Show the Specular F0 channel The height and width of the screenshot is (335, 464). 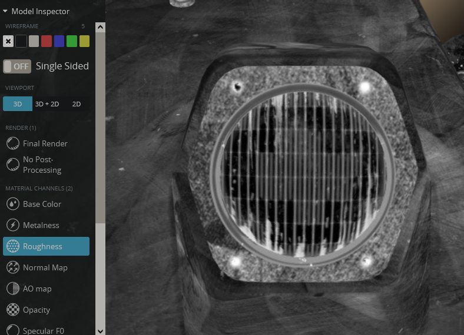pyautogui.click(x=44, y=330)
